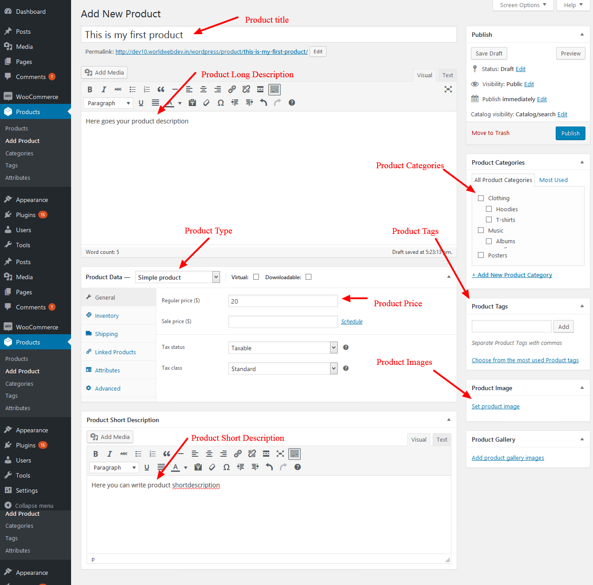Collapse the Publish panel

pyautogui.click(x=582, y=34)
